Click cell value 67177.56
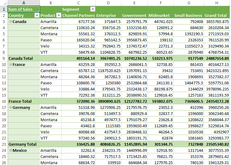The width and height of the screenshot is (231, 165). [x=79, y=21]
